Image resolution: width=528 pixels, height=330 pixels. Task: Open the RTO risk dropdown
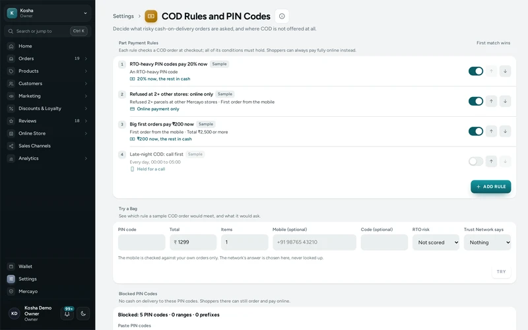click(x=436, y=242)
